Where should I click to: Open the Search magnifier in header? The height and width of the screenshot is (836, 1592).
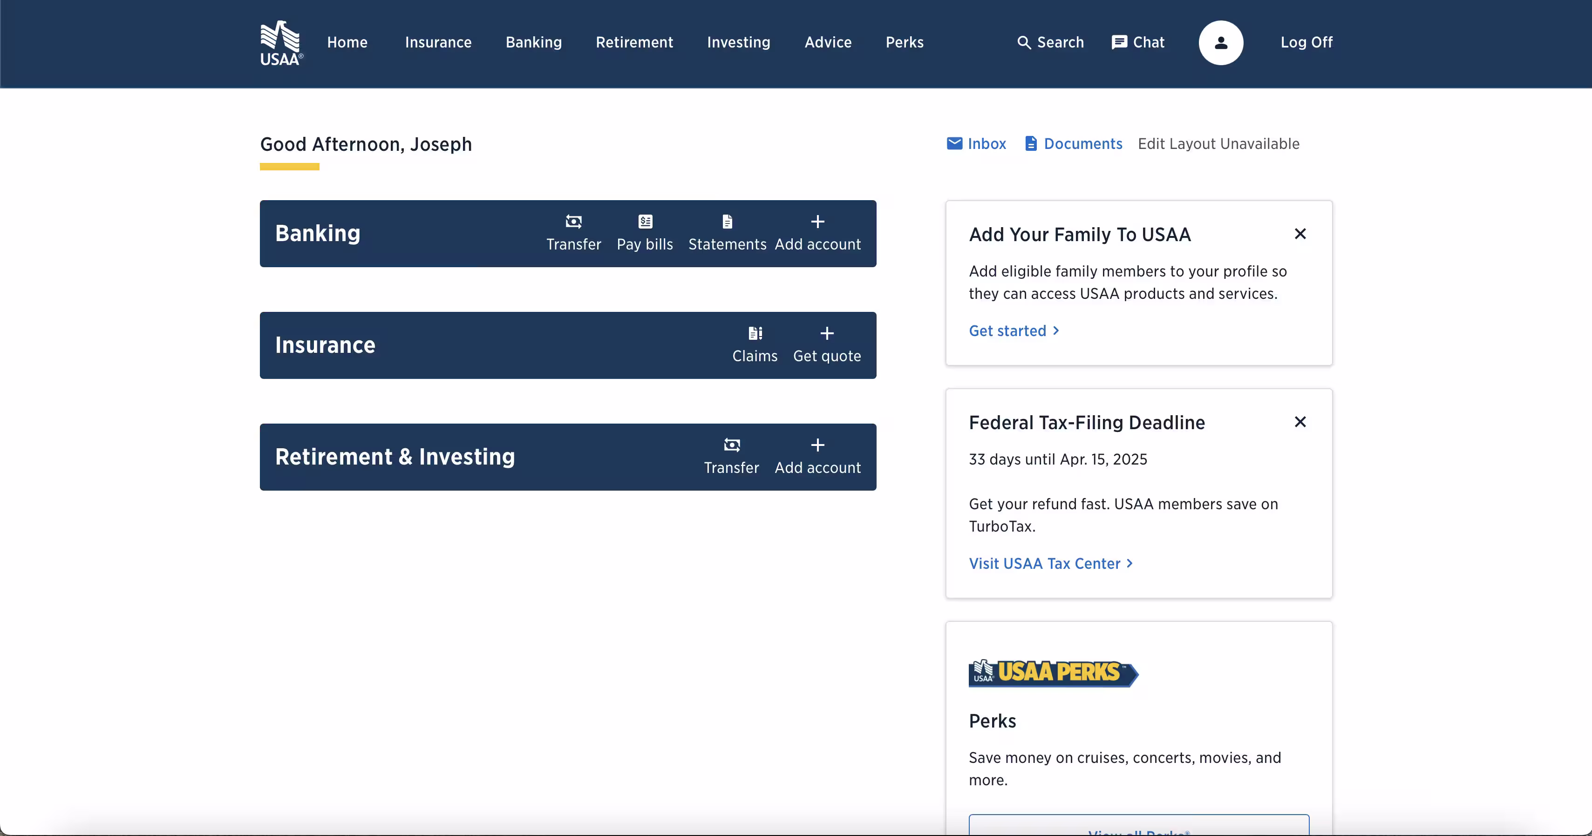tap(1050, 42)
